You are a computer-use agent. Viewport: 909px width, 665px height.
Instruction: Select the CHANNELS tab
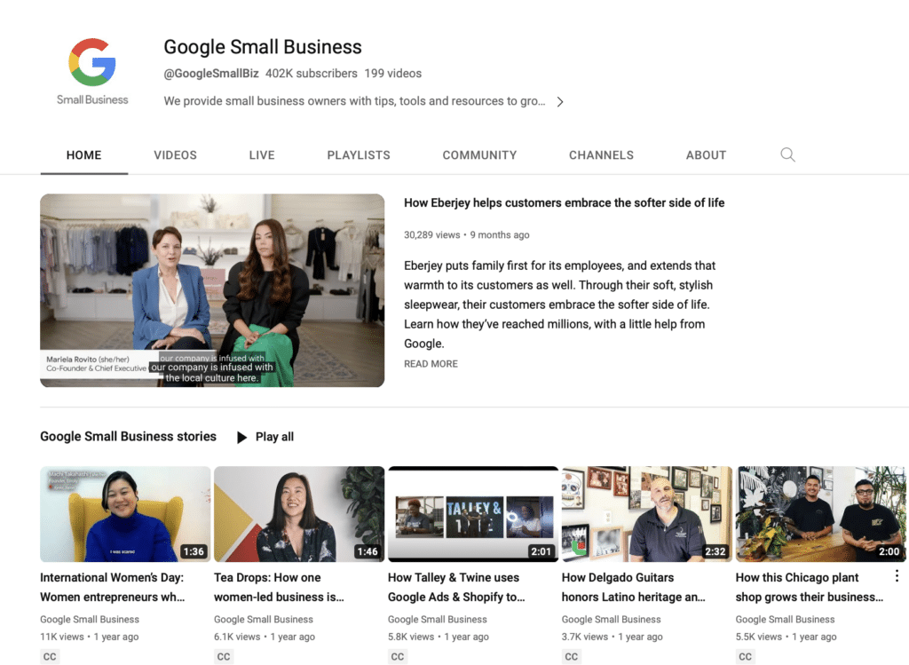coord(601,155)
